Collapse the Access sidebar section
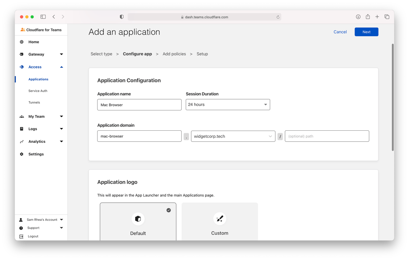The image size is (409, 260). click(61, 67)
